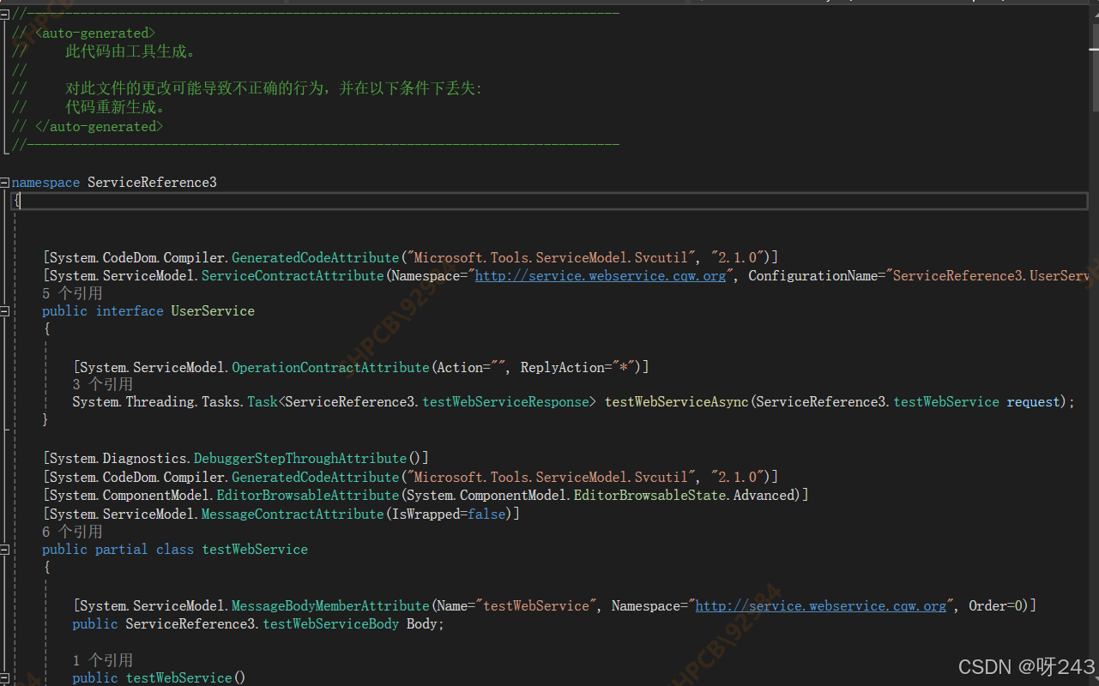Screen dimensions: 1099x686
Task: Collapse the namespace ServiceReference3 region
Action: tap(5, 183)
